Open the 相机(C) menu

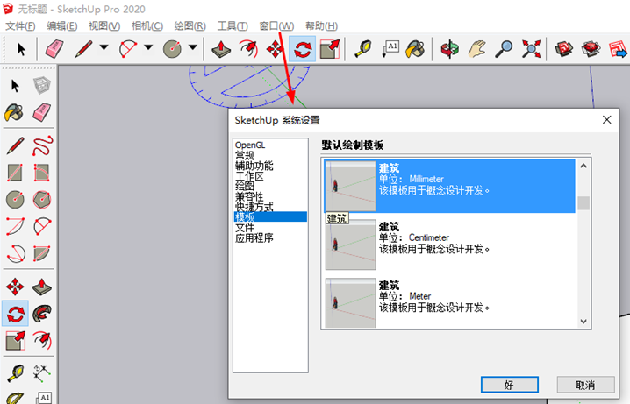pos(147,26)
